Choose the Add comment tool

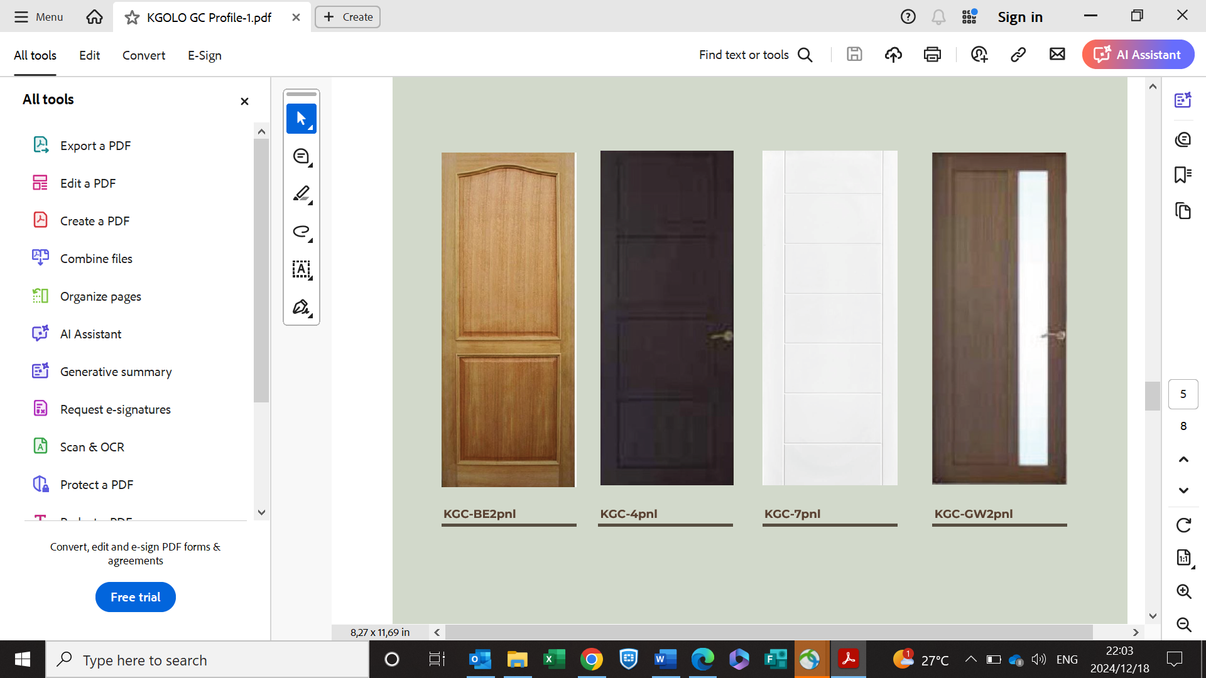point(301,156)
